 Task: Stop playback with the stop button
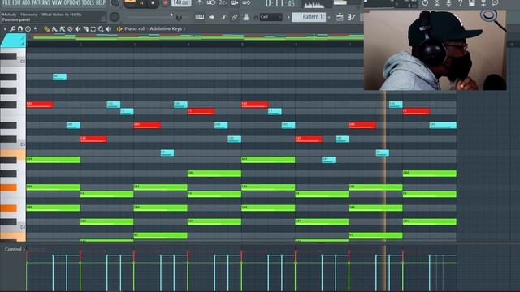click(x=153, y=3)
